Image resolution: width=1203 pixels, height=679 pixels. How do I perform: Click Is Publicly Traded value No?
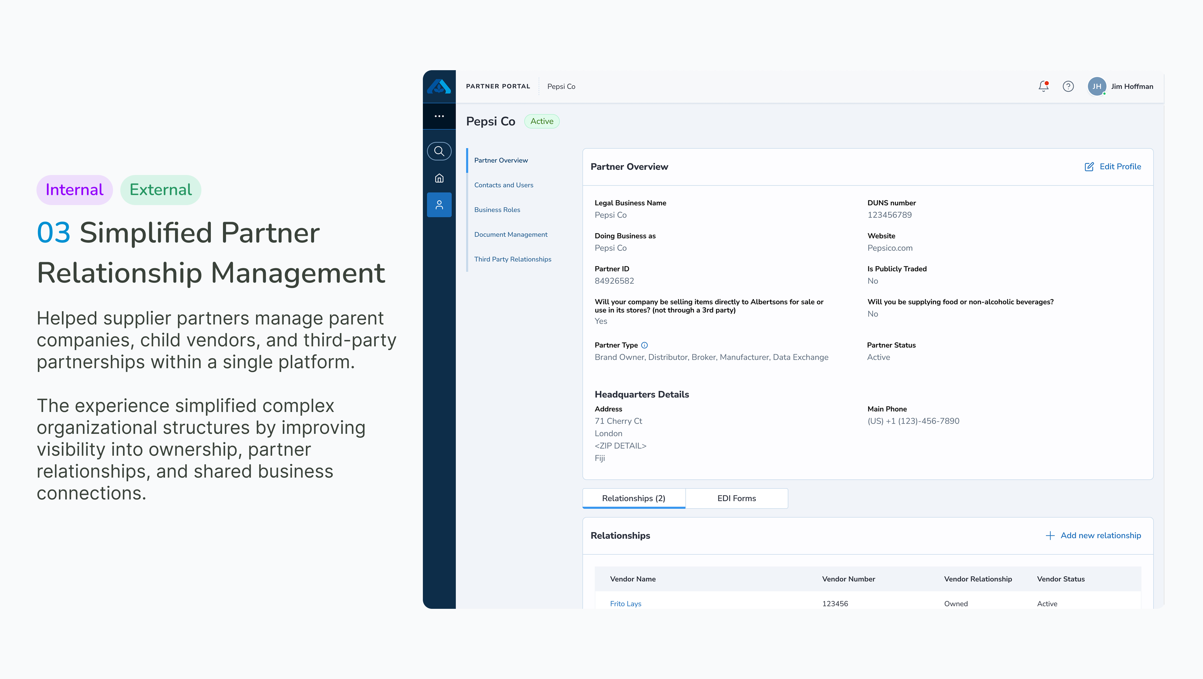pyautogui.click(x=872, y=281)
